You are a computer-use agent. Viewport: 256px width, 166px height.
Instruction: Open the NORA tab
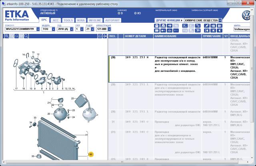81,20
